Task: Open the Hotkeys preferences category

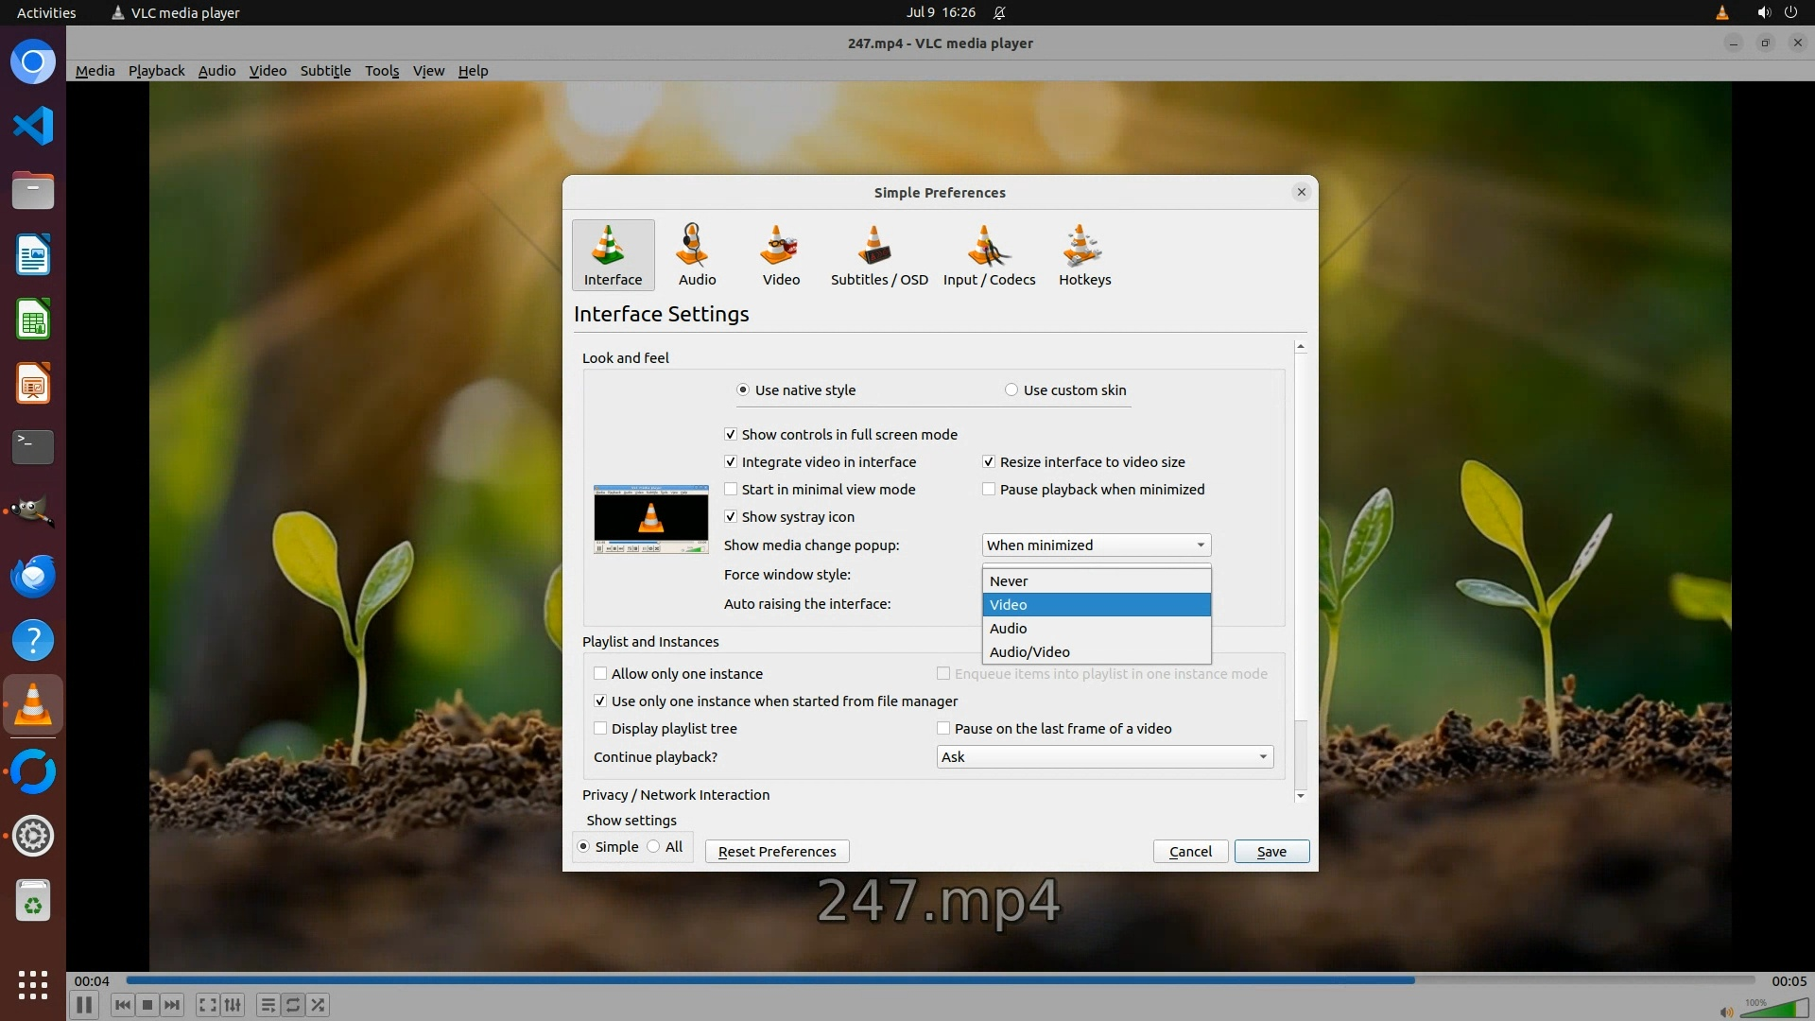Action: tap(1084, 255)
